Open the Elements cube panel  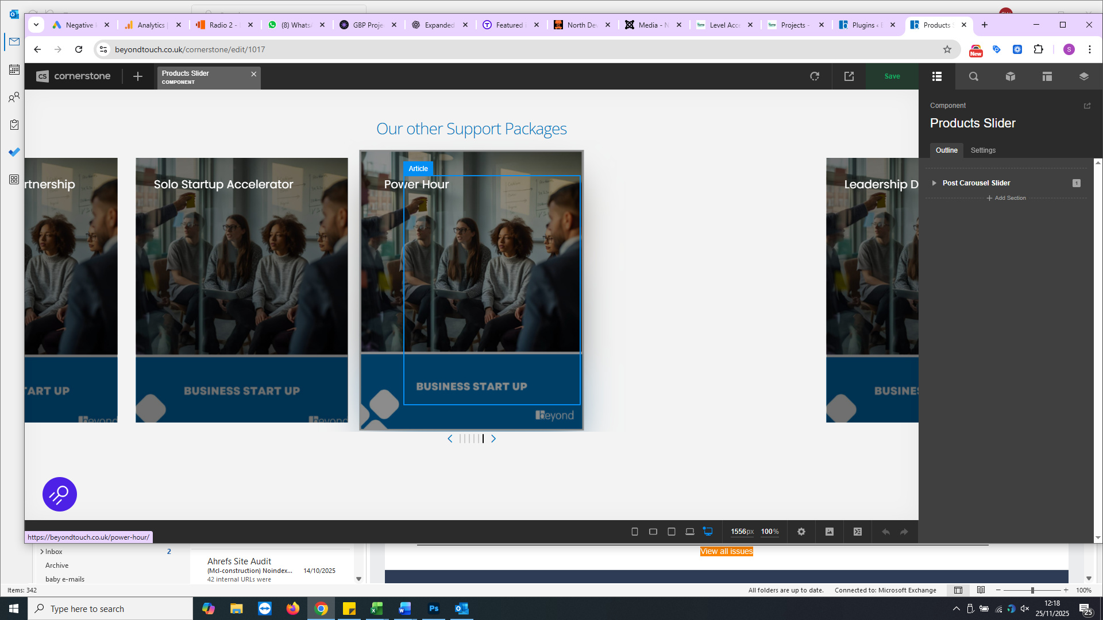(x=1010, y=76)
